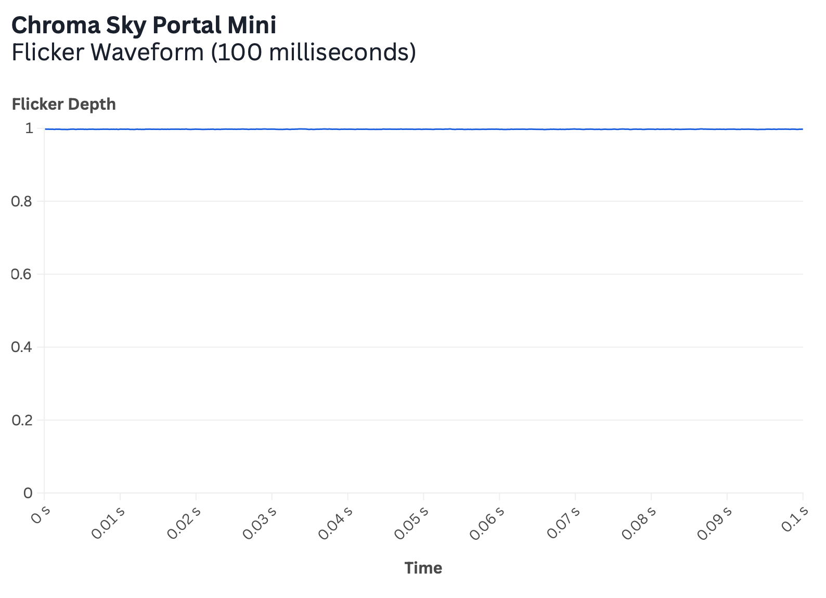Click the 0.02 s time tick label

point(184,522)
